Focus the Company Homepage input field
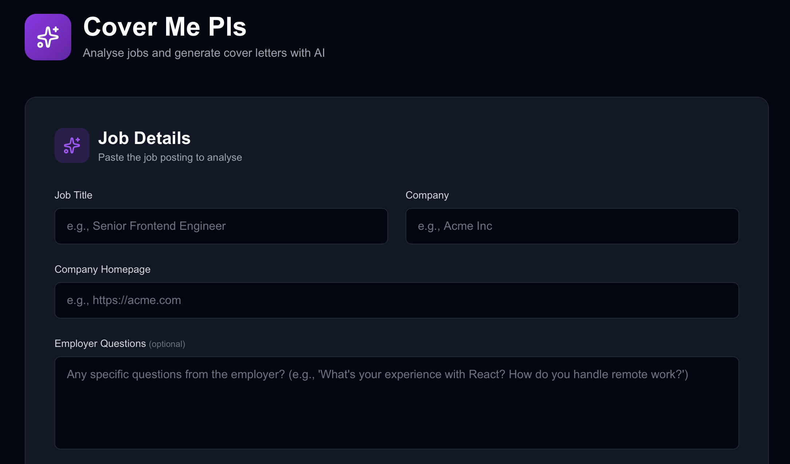The image size is (790, 464). coord(396,300)
